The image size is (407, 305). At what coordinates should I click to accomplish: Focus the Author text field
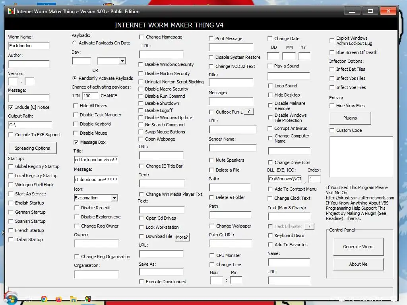pyautogui.click(x=29, y=64)
